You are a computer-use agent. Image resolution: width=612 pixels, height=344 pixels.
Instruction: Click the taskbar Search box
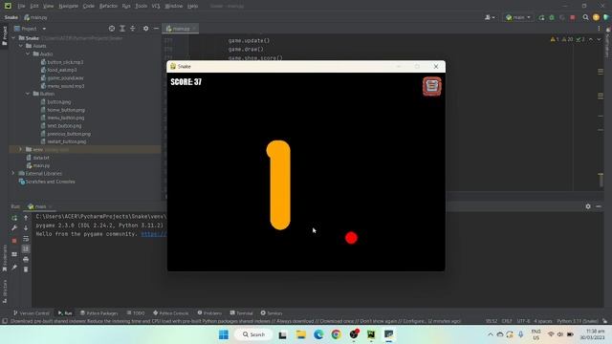[252, 334]
